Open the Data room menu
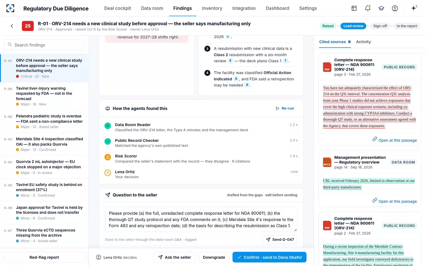426x266 pixels. [152, 8]
